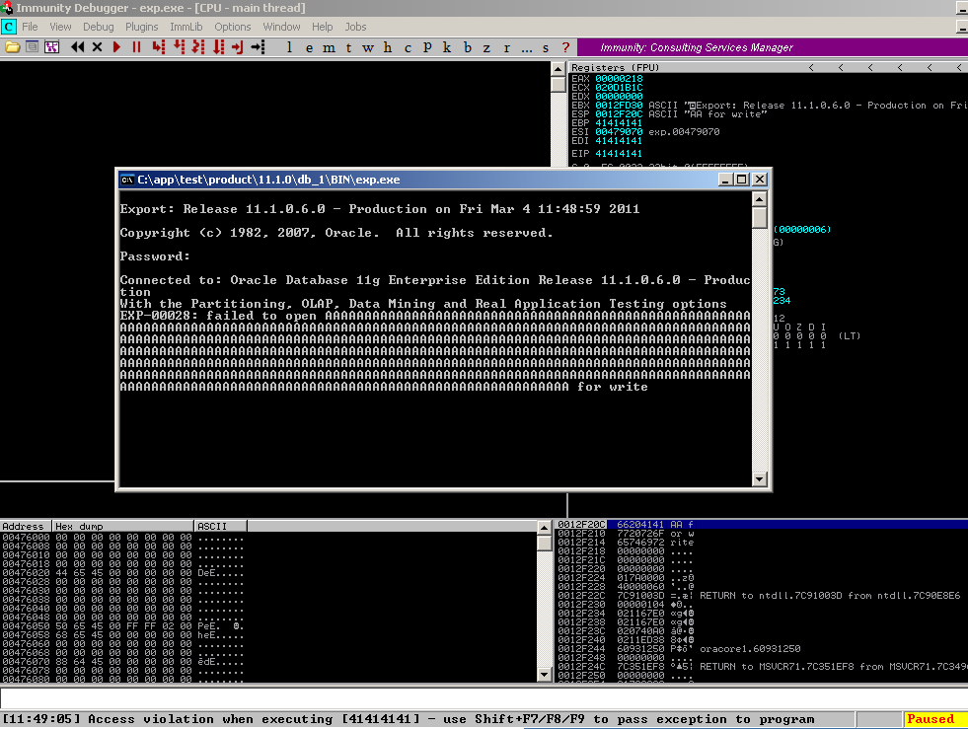Open help with the red question mark
The height and width of the screenshot is (729, 968).
[x=565, y=47]
